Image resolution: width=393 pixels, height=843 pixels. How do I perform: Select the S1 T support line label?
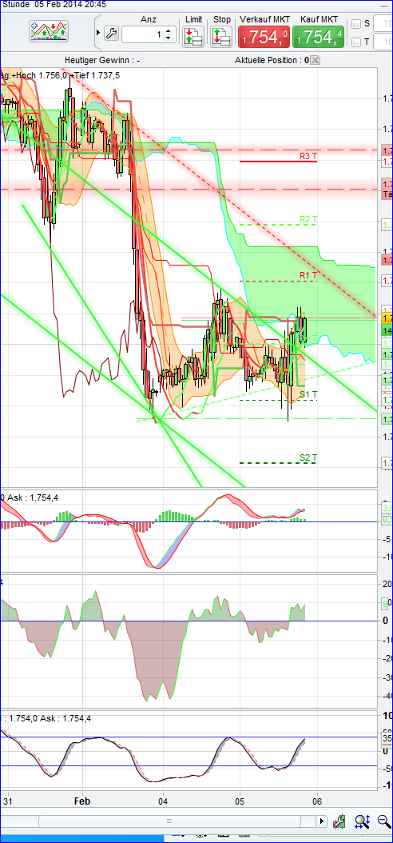coord(308,395)
